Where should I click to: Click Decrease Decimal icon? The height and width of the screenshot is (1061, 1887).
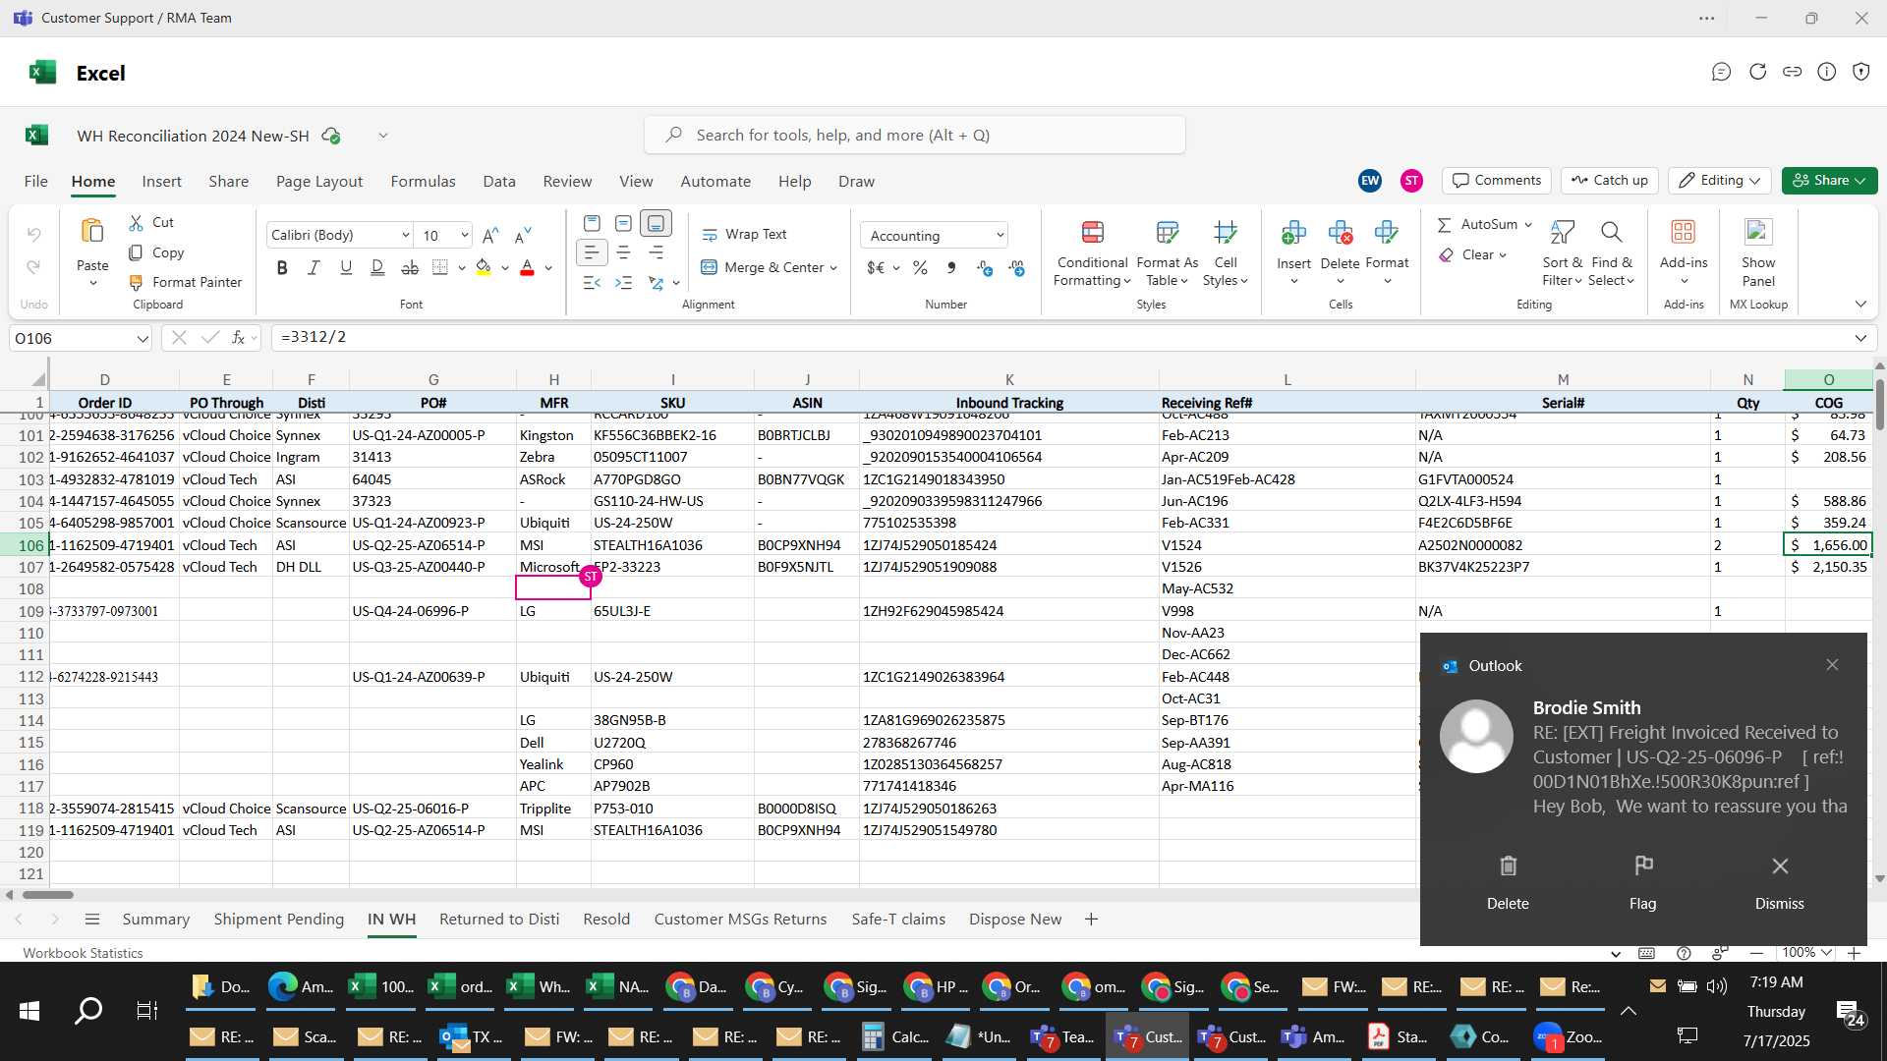pyautogui.click(x=1016, y=267)
